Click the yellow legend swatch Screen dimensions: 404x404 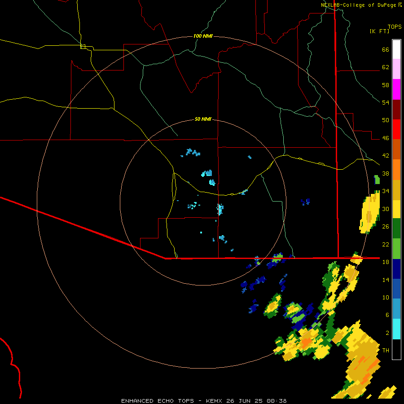tap(396, 209)
